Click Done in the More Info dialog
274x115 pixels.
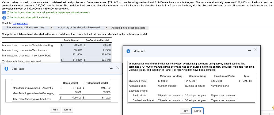click(x=197, y=111)
